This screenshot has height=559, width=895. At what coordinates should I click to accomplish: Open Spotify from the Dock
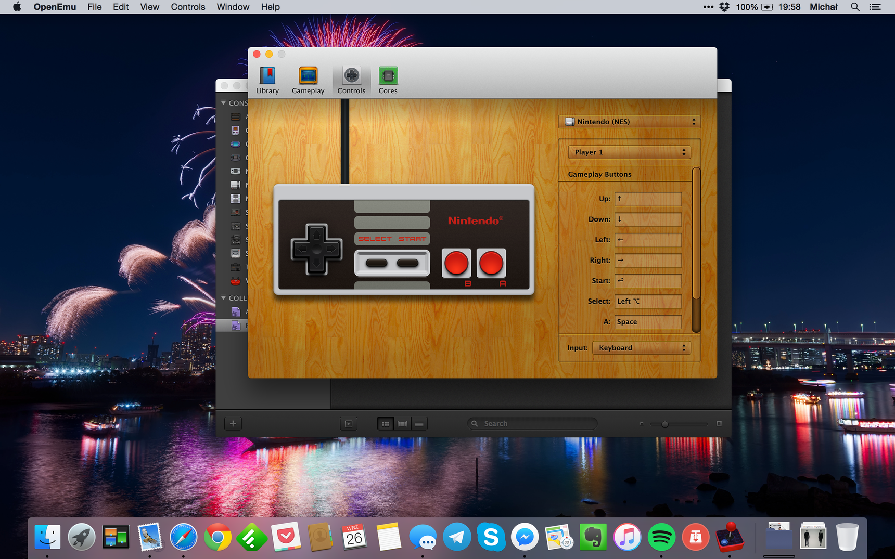pos(661,537)
